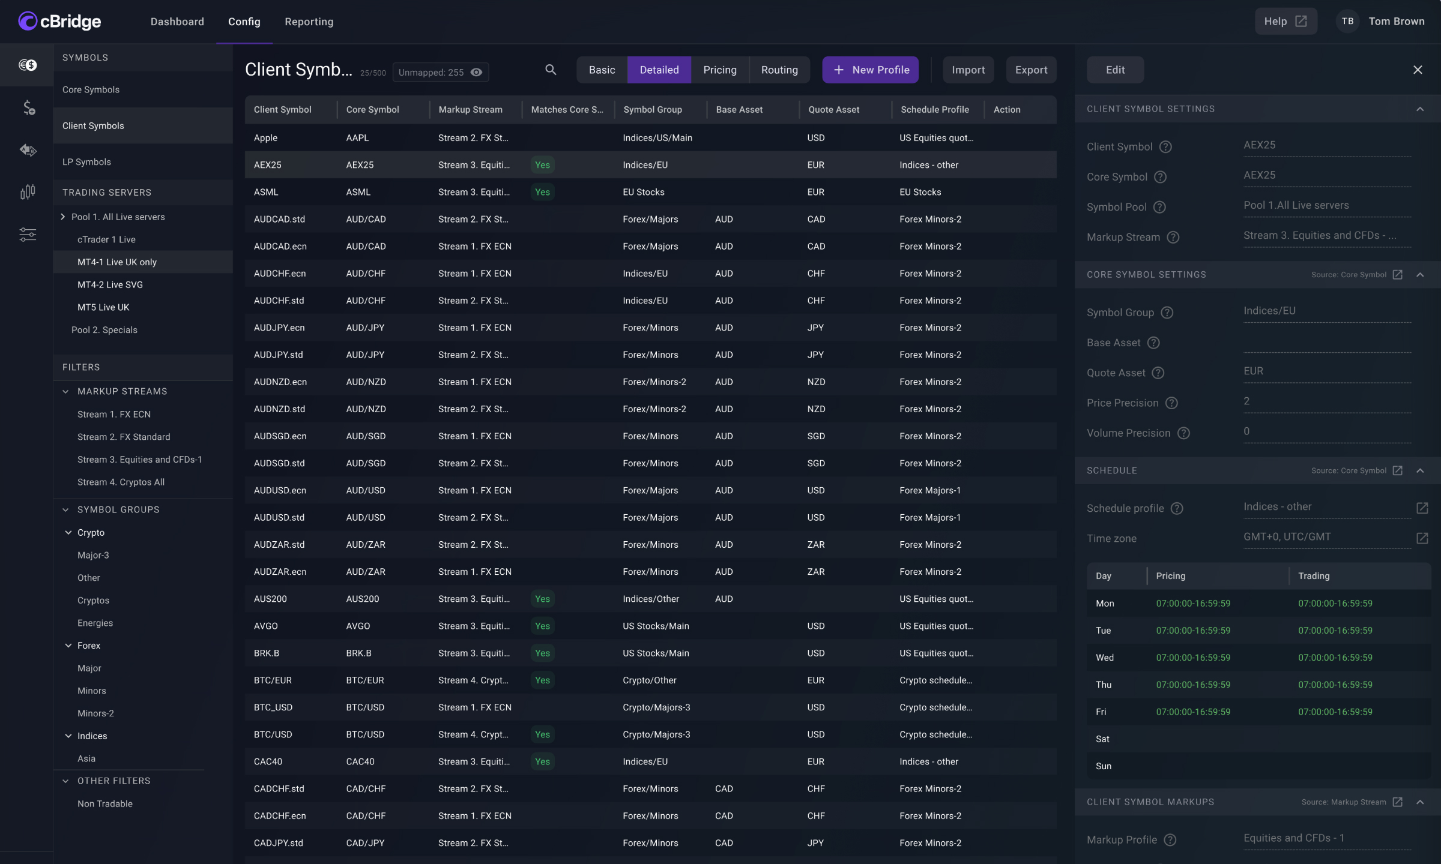Filter by Stream 4. Cryptos All
This screenshot has height=864, width=1441.
[121, 482]
